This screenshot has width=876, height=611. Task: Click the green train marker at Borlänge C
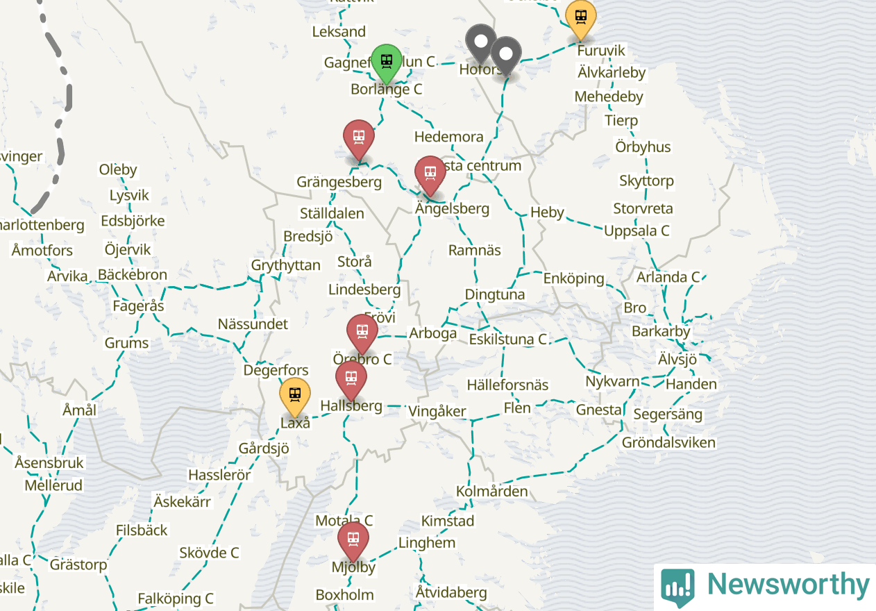click(x=387, y=62)
